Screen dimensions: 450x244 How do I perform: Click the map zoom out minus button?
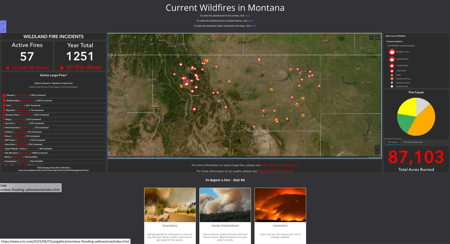click(377, 152)
